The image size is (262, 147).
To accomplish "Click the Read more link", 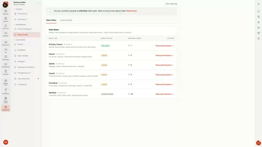I will (132, 11).
